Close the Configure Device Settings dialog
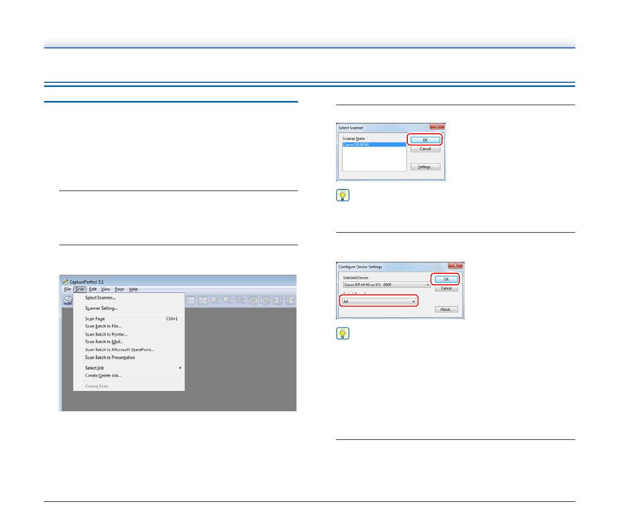619x531 pixels. [x=455, y=265]
